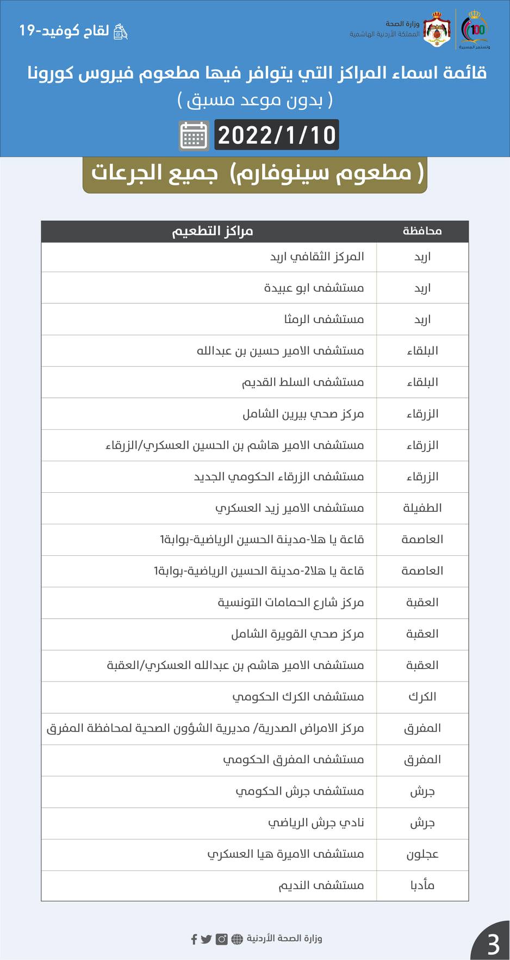The width and height of the screenshot is (510, 960).
Task: Click the لقاح كوفيد-19 label
Action: tap(64, 31)
